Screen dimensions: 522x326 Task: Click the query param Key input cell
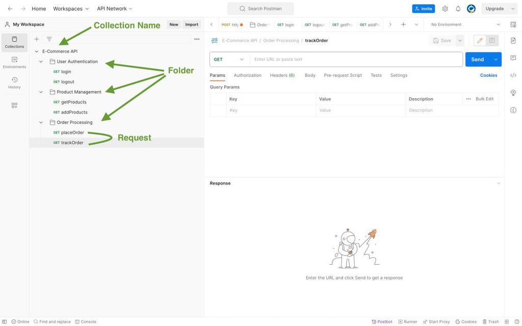(271, 111)
